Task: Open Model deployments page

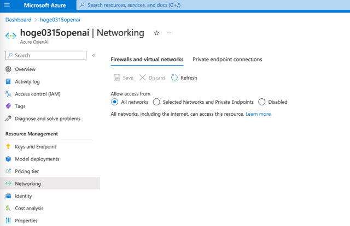Action: (37, 159)
